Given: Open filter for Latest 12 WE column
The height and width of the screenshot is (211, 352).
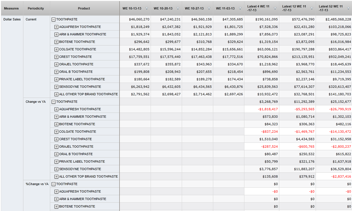Looking at the screenshot, I should 312,9.
